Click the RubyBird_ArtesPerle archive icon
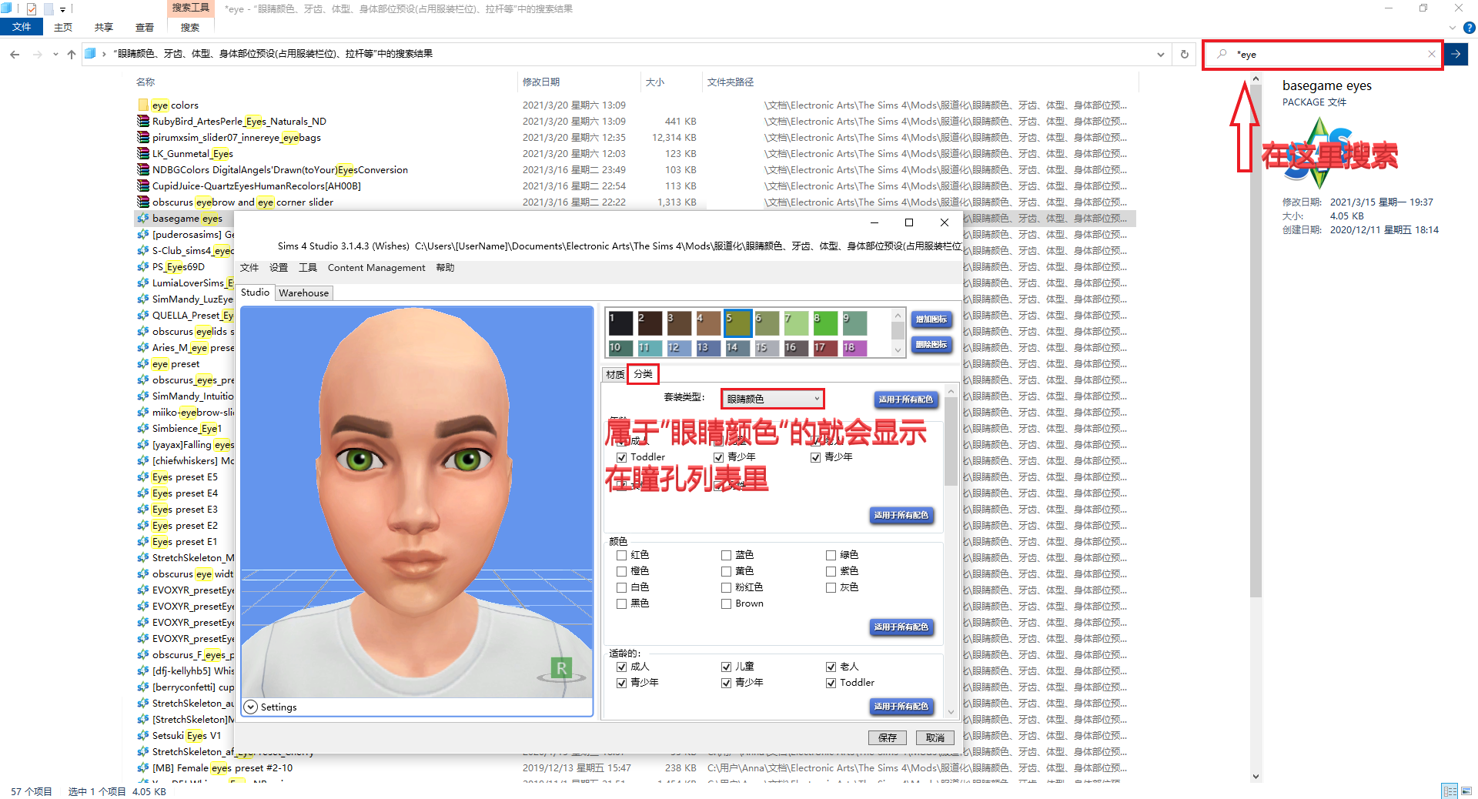 click(143, 121)
